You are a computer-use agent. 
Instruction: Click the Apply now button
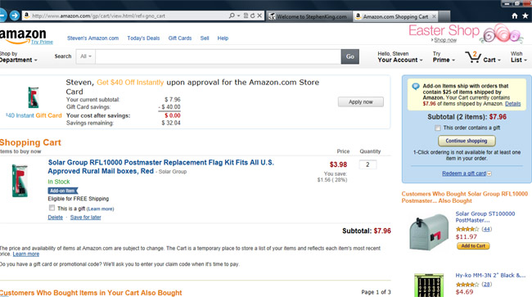[x=361, y=101]
